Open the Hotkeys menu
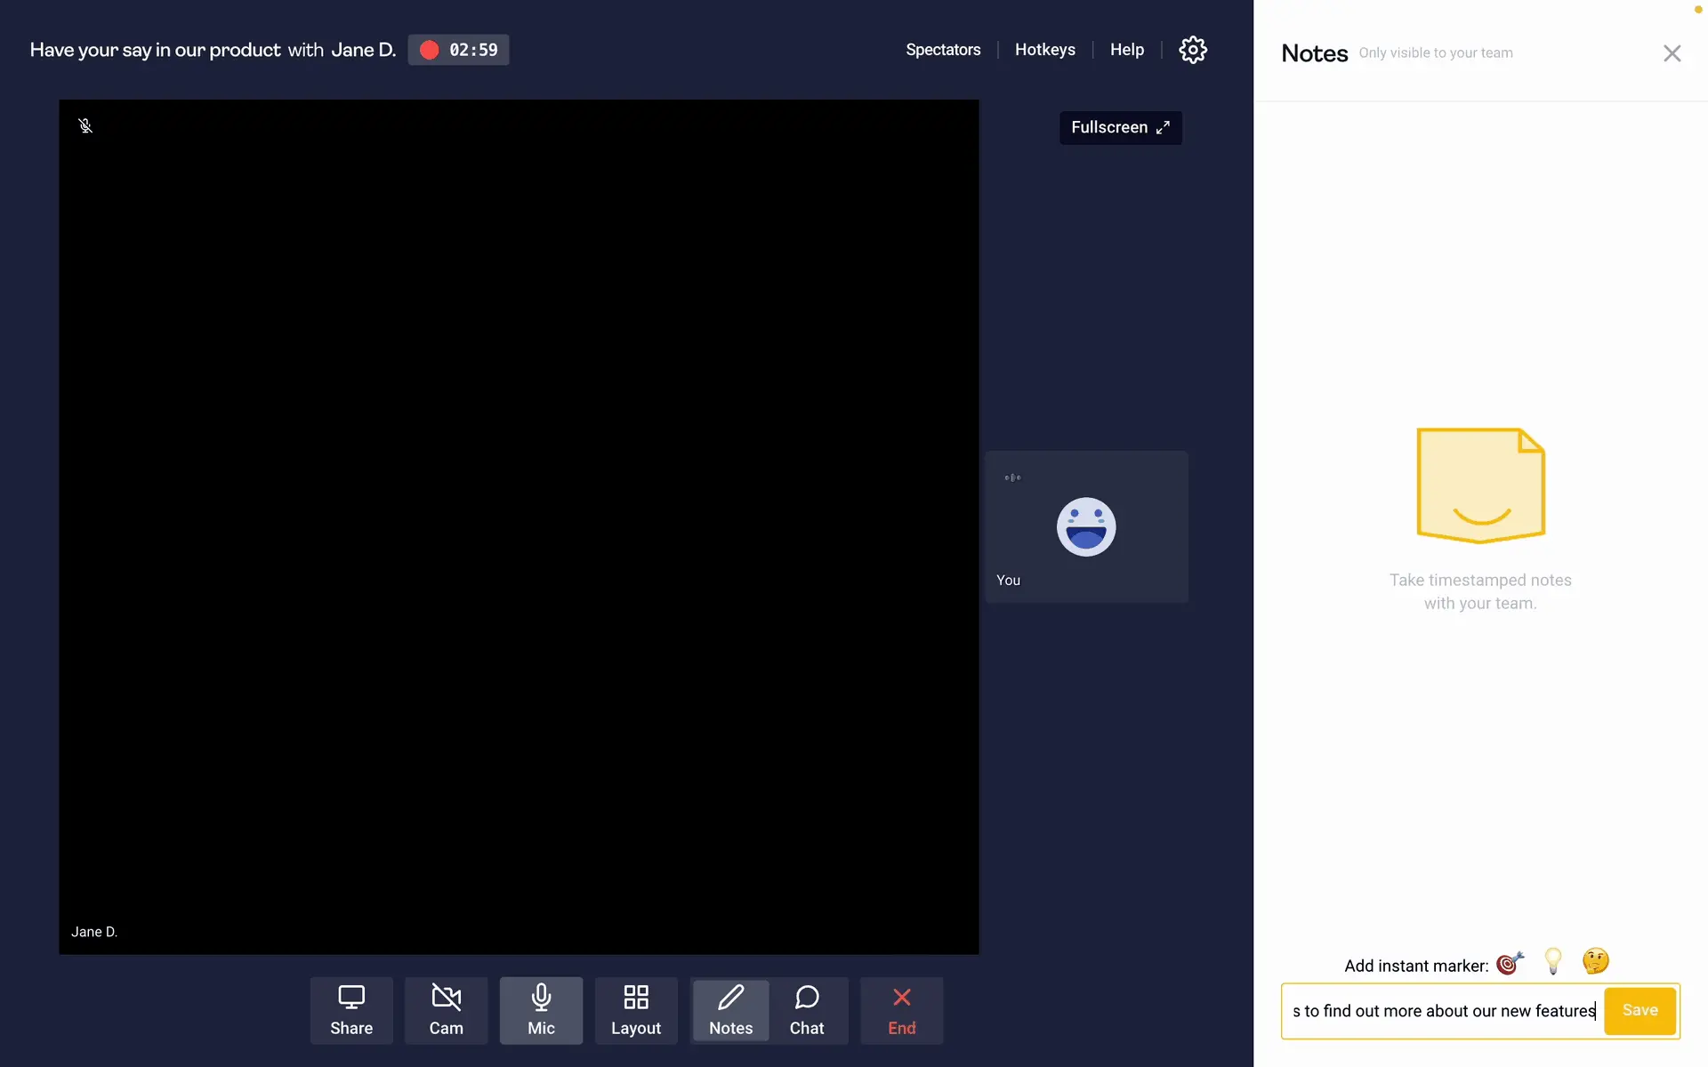The image size is (1708, 1067). click(x=1044, y=50)
